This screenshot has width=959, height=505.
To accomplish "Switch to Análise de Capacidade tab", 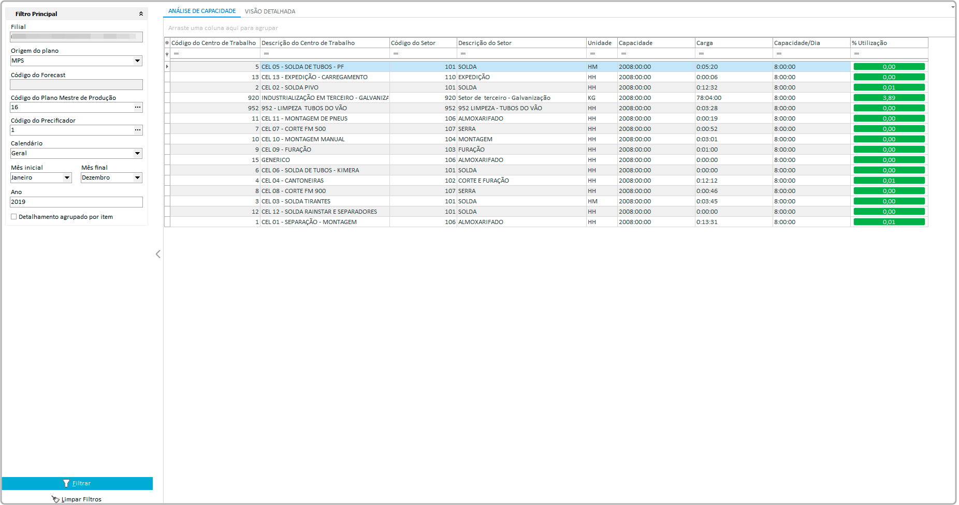I will (x=202, y=11).
